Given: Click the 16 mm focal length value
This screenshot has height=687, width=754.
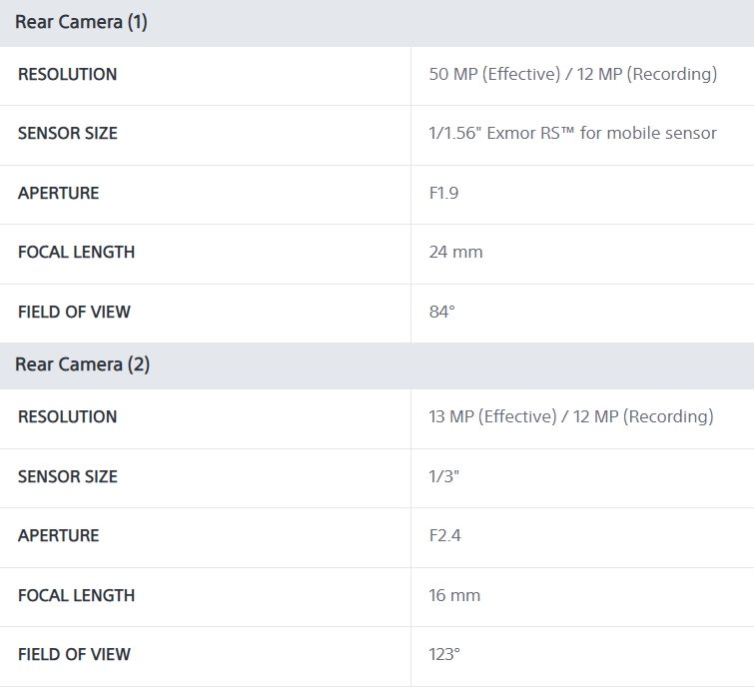Looking at the screenshot, I should [454, 596].
